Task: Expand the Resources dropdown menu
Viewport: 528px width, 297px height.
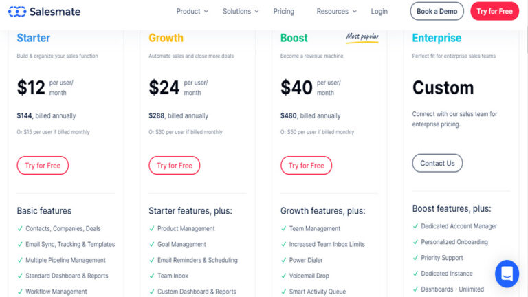Action: (336, 11)
